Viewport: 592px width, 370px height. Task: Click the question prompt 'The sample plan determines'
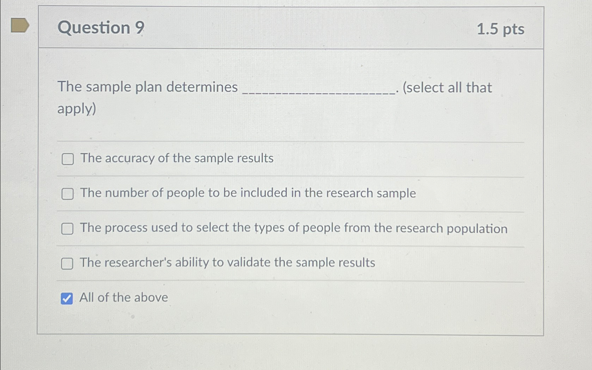pyautogui.click(x=147, y=87)
